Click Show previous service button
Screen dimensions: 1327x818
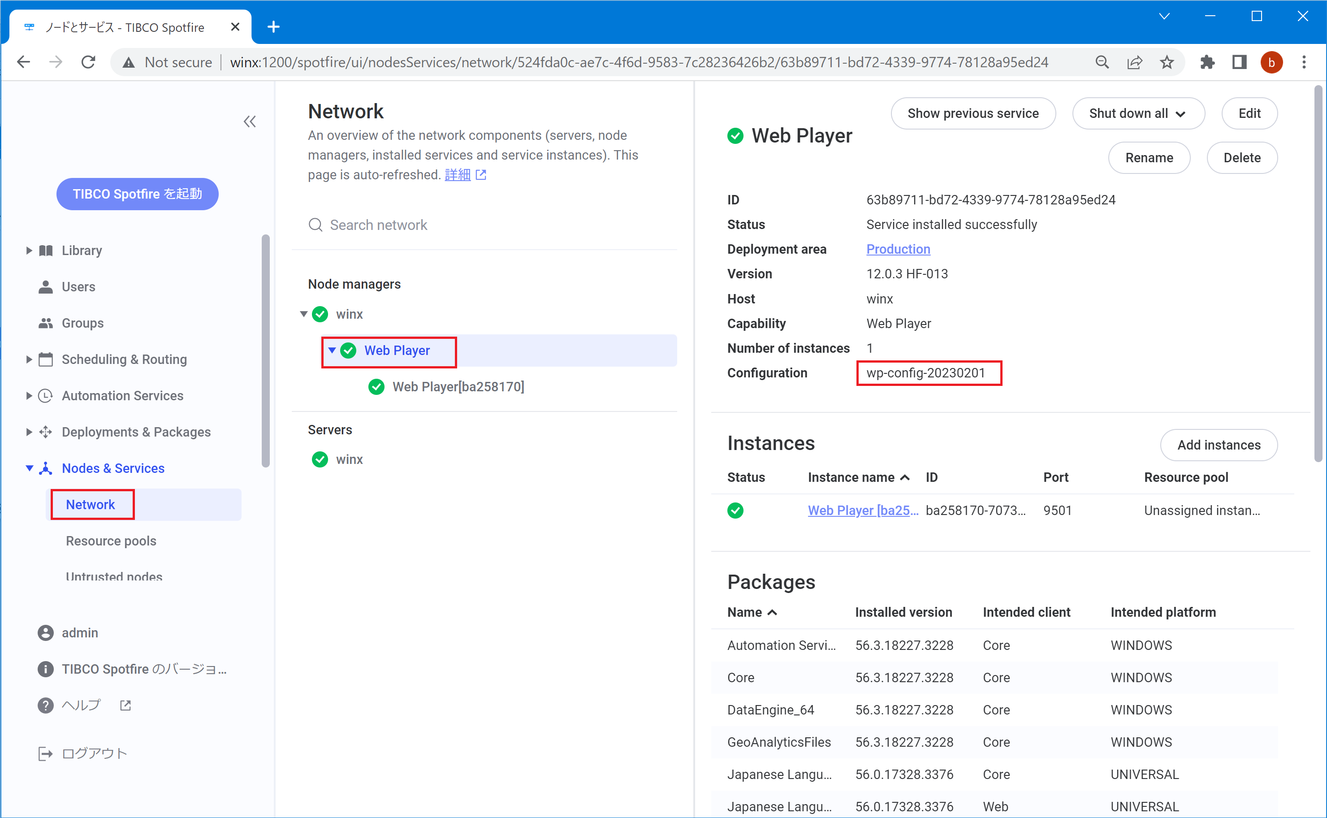[973, 113]
